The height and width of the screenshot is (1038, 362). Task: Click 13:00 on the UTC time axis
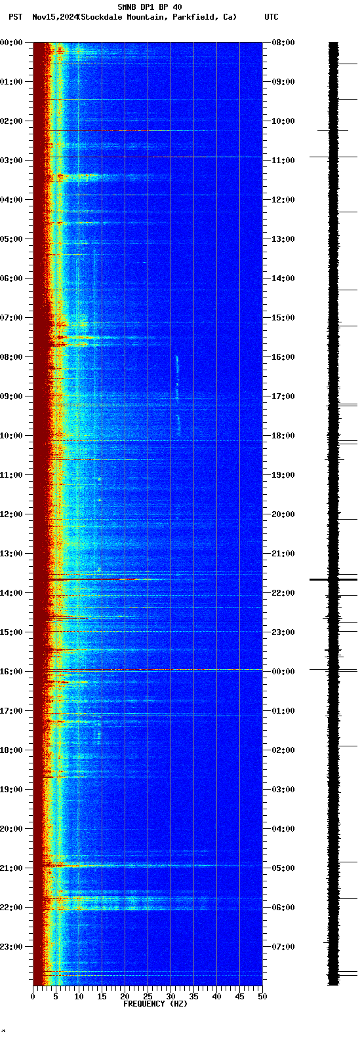(283, 239)
